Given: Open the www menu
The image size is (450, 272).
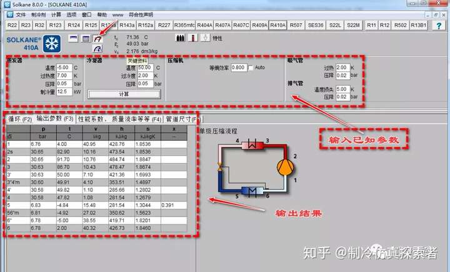Looking at the screenshot, I should (117, 14).
